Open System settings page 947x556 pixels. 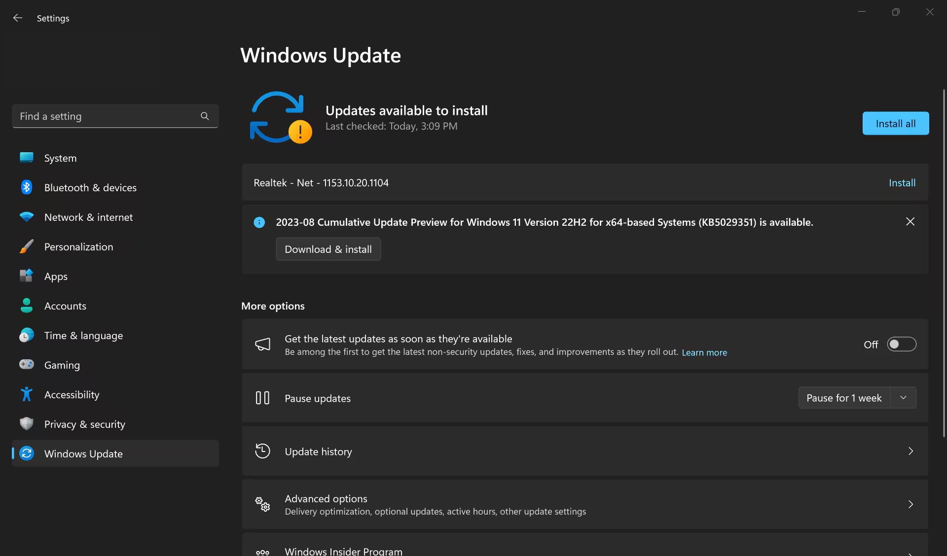click(x=115, y=158)
